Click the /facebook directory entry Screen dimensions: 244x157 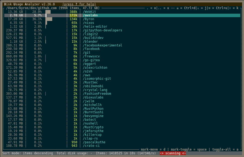(122, 49)
